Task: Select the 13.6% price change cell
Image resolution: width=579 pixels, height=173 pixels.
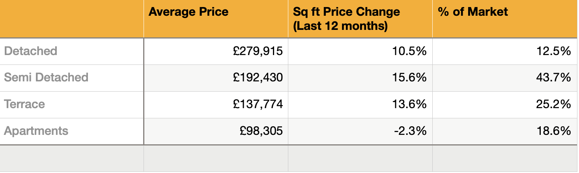Action: click(x=360, y=105)
